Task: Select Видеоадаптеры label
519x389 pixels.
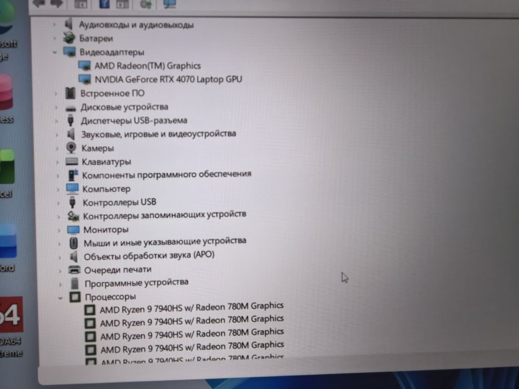Action: pos(112,52)
